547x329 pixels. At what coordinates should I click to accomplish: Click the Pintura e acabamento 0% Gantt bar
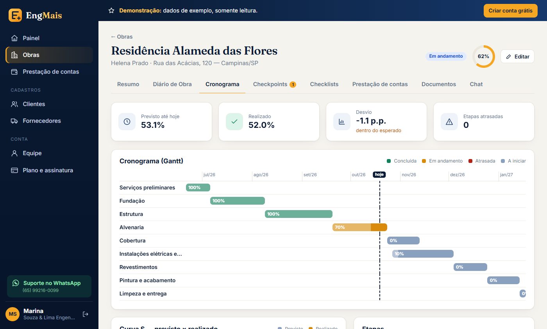coord(503,280)
